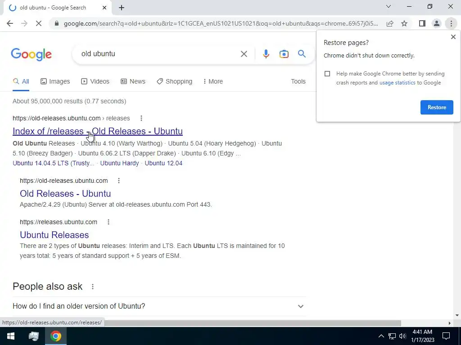Screen dimensions: 461x345
Task: Open options for the releases.ubuntu.com result
Action: pyautogui.click(x=108, y=222)
